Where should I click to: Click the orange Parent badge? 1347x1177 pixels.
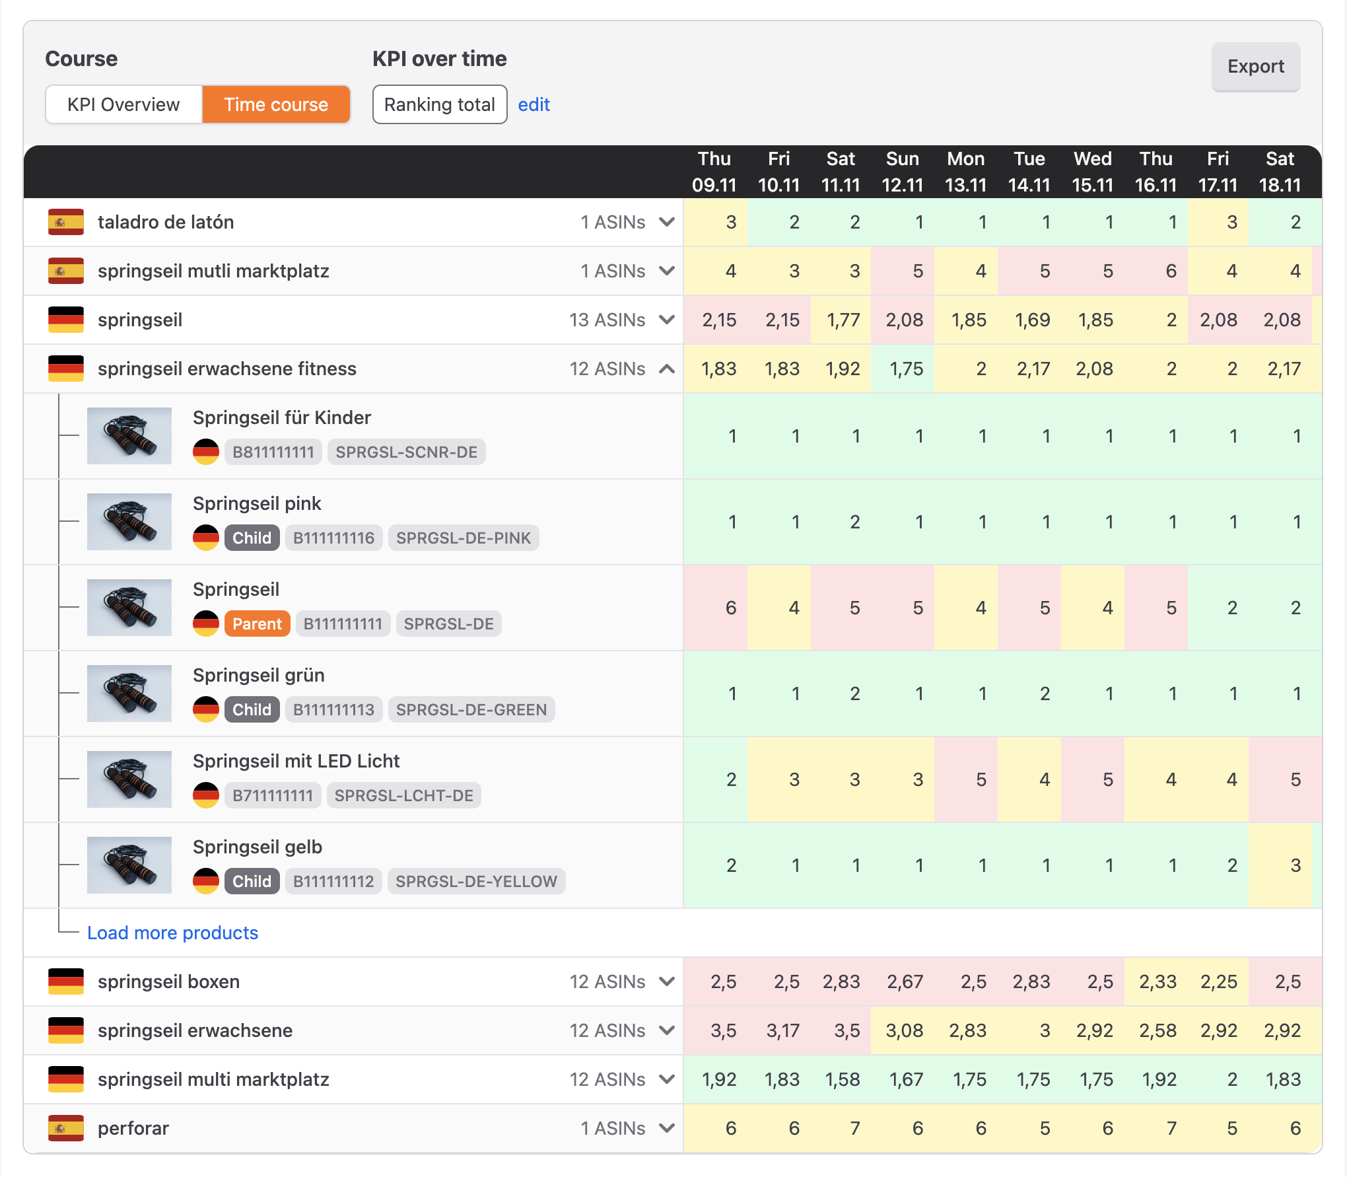click(x=257, y=624)
